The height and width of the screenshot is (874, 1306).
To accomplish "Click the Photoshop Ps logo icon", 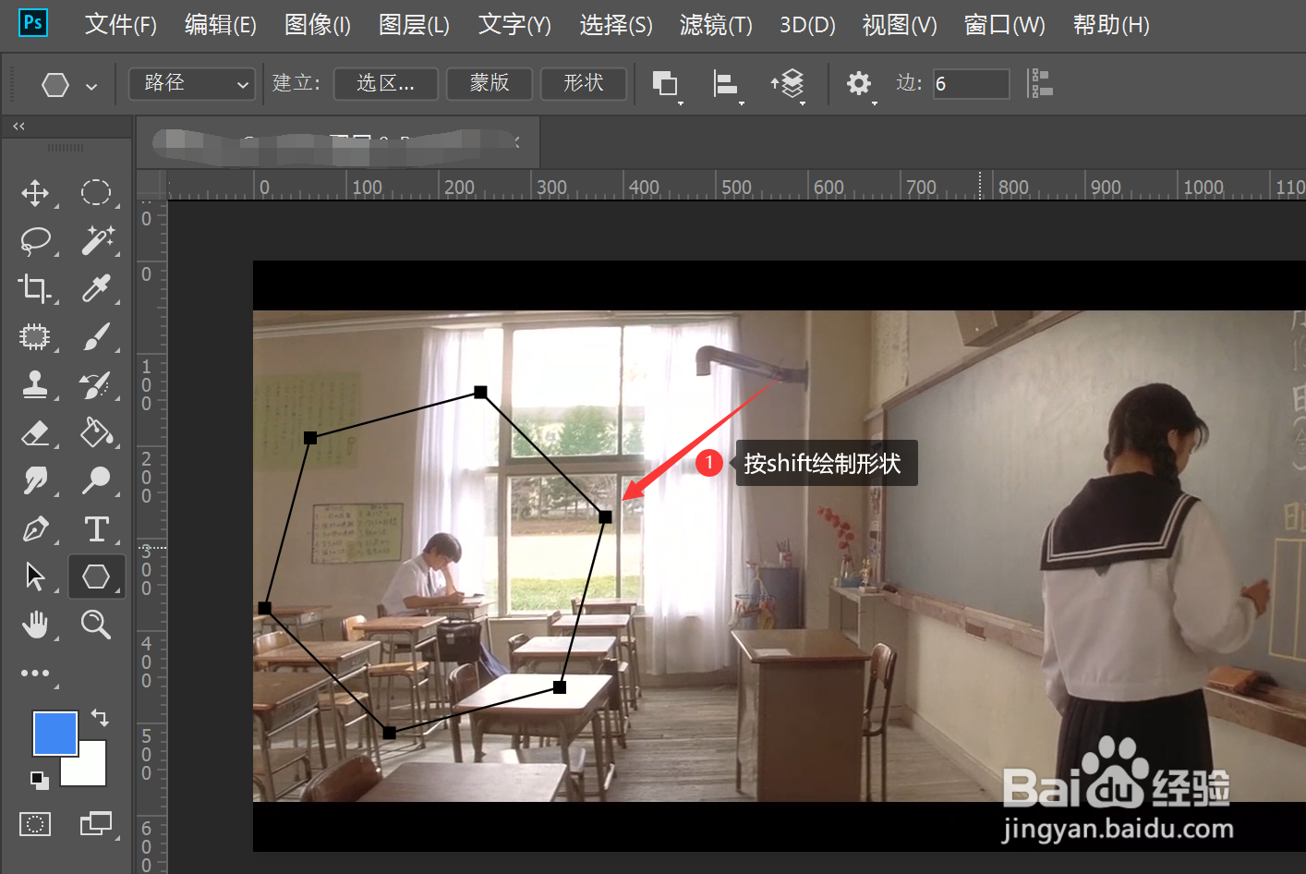I will pos(33,22).
